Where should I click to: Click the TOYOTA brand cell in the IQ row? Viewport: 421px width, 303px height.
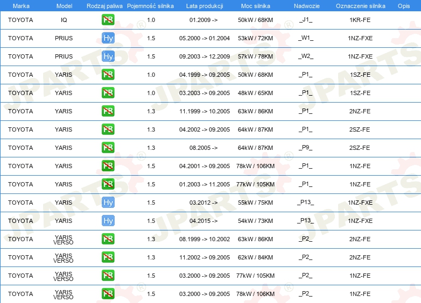[20, 20]
